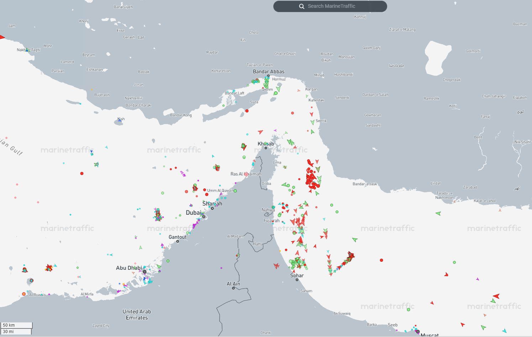Click the As Suwaiq label

[342, 314]
